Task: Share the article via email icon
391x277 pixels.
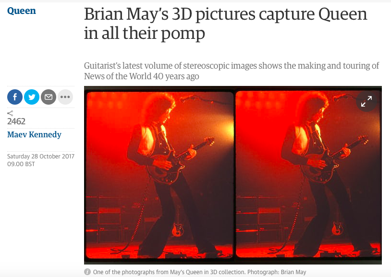Action: coord(49,97)
